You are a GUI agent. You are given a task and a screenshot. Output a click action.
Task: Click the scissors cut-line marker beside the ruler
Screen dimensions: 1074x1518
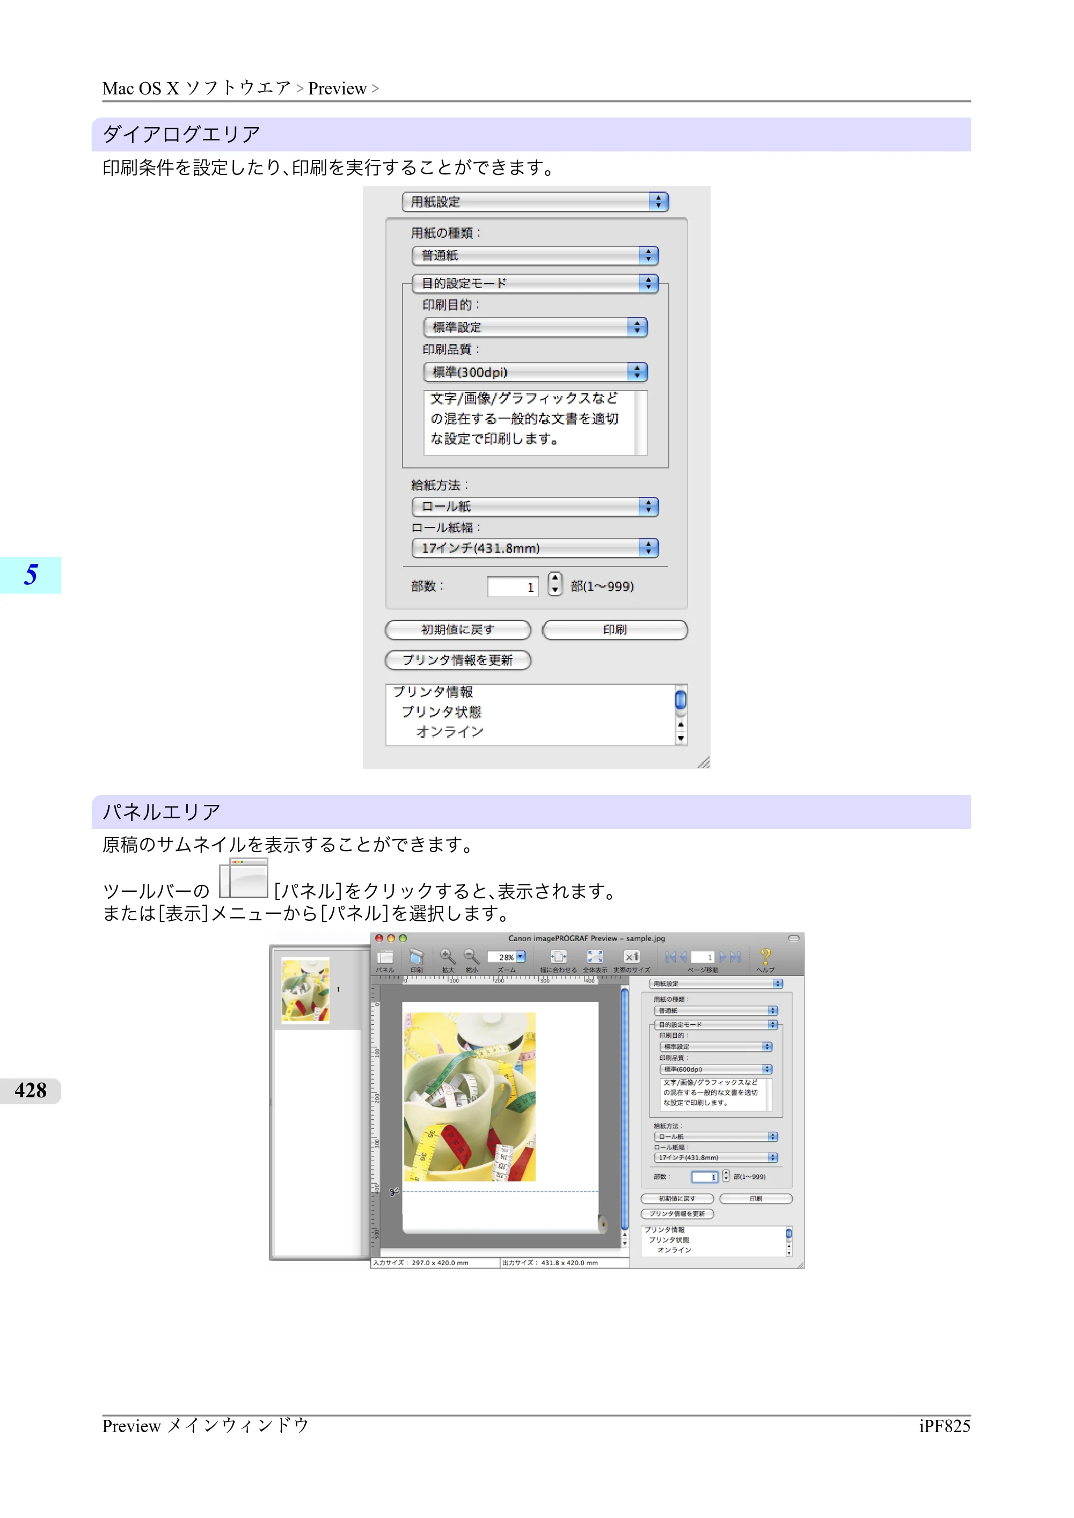click(x=394, y=1191)
